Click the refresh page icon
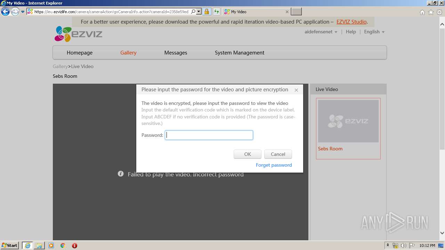 tap(217, 11)
